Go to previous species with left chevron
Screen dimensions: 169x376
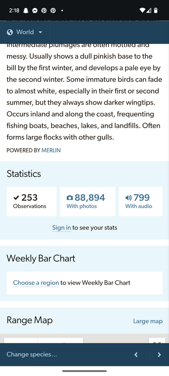click(136, 355)
